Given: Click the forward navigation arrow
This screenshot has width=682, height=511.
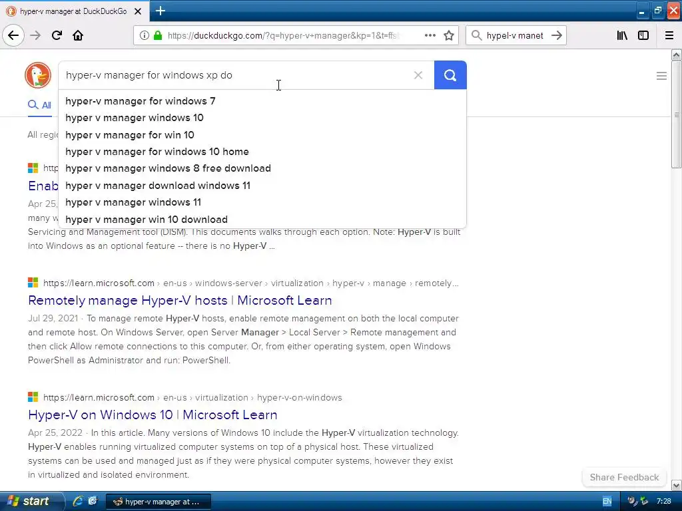Looking at the screenshot, I should point(35,35).
